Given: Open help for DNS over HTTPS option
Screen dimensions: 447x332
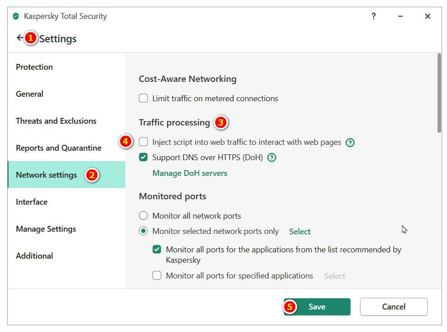Looking at the screenshot, I should (272, 157).
